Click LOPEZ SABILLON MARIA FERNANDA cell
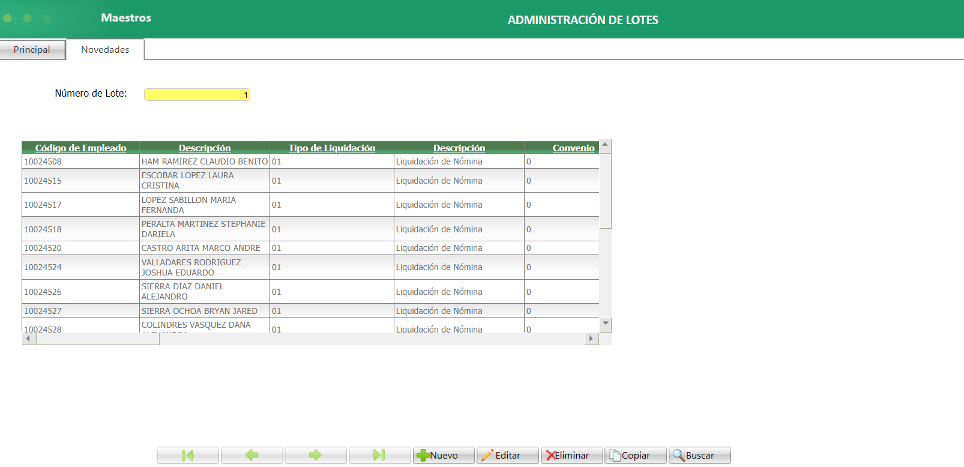The width and height of the screenshot is (964, 467). pyautogui.click(x=205, y=205)
